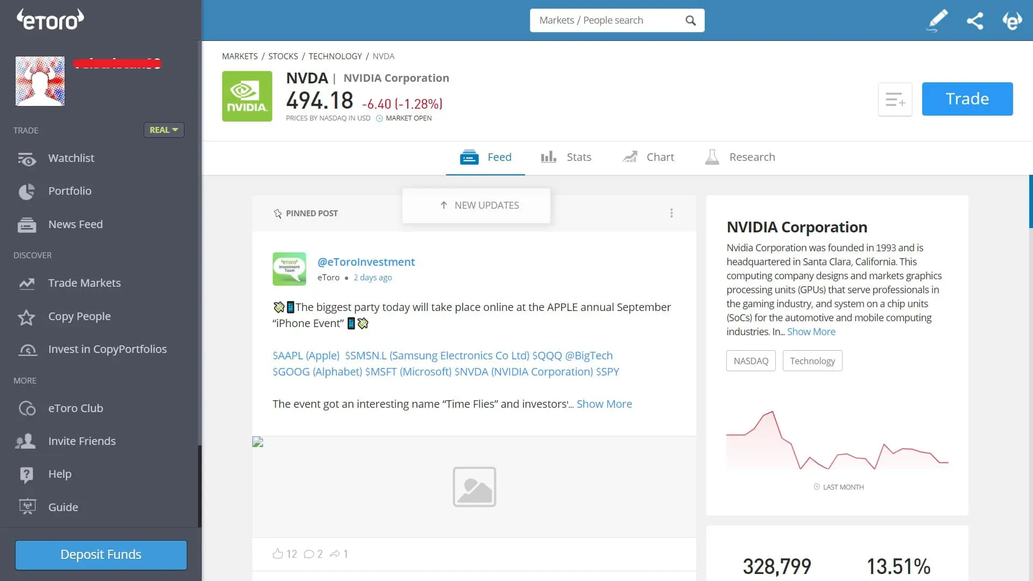
Task: Open Help in the sidebar
Action: [60, 474]
